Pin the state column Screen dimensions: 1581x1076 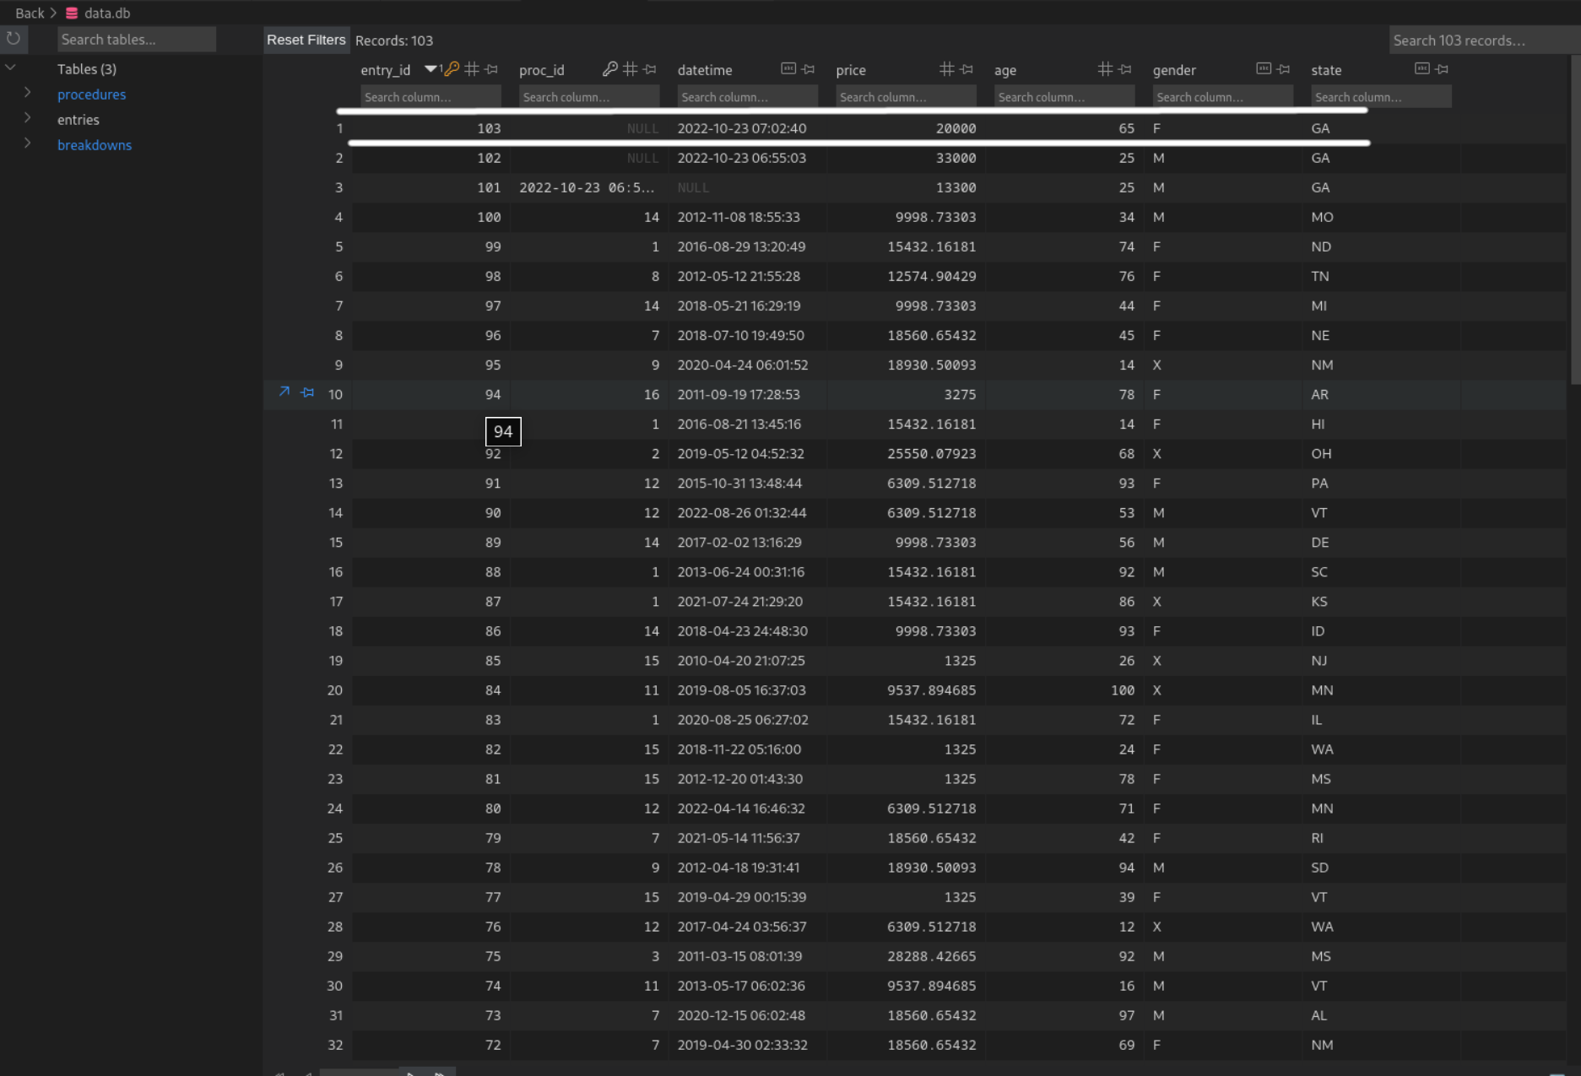[x=1442, y=69]
